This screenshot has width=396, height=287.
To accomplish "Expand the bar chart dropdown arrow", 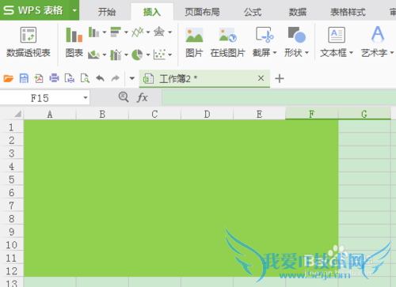I will point(126,32).
